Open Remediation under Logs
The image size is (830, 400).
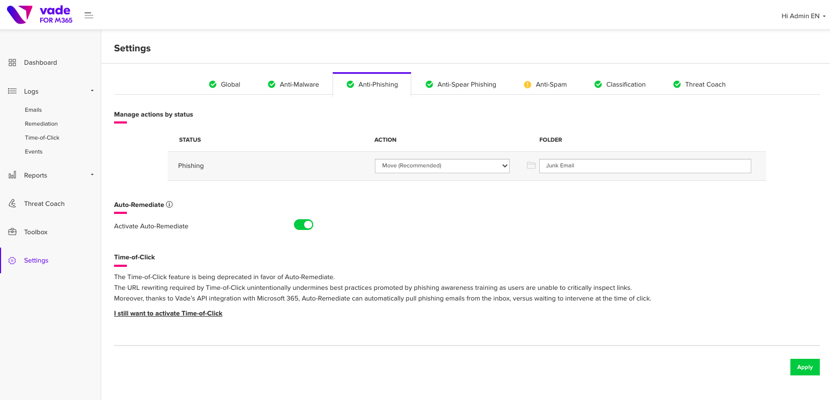click(x=41, y=124)
